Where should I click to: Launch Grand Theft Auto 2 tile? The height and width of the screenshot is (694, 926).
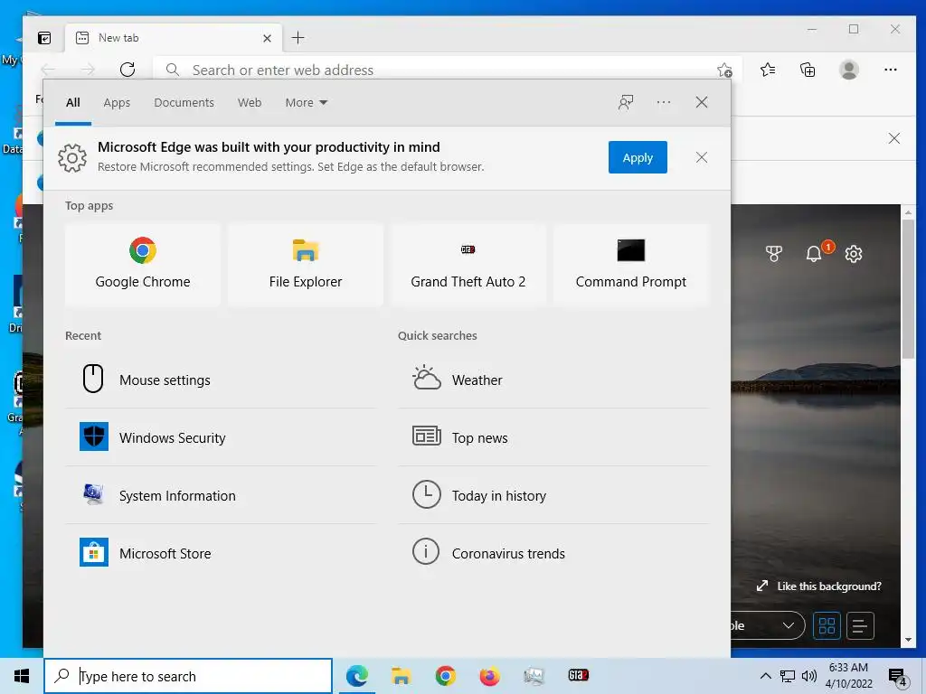click(x=468, y=265)
